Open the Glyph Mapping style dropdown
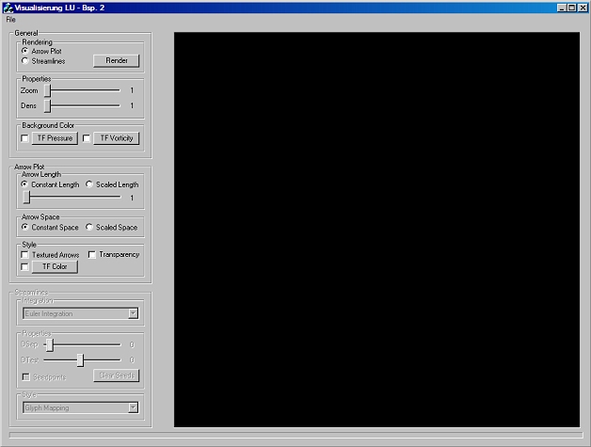This screenshot has width=591, height=447. (134, 407)
